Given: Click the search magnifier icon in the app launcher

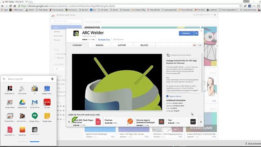Looking at the screenshot, I should pos(4,79).
